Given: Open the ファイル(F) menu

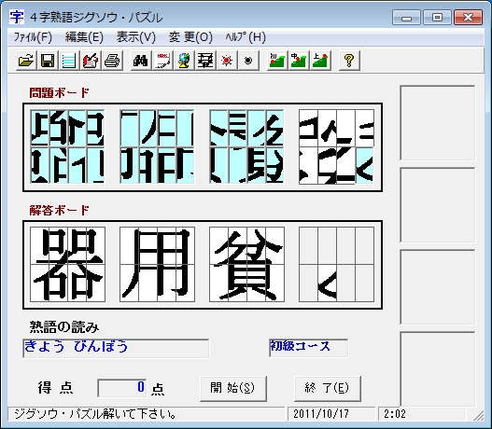Looking at the screenshot, I should tap(33, 37).
